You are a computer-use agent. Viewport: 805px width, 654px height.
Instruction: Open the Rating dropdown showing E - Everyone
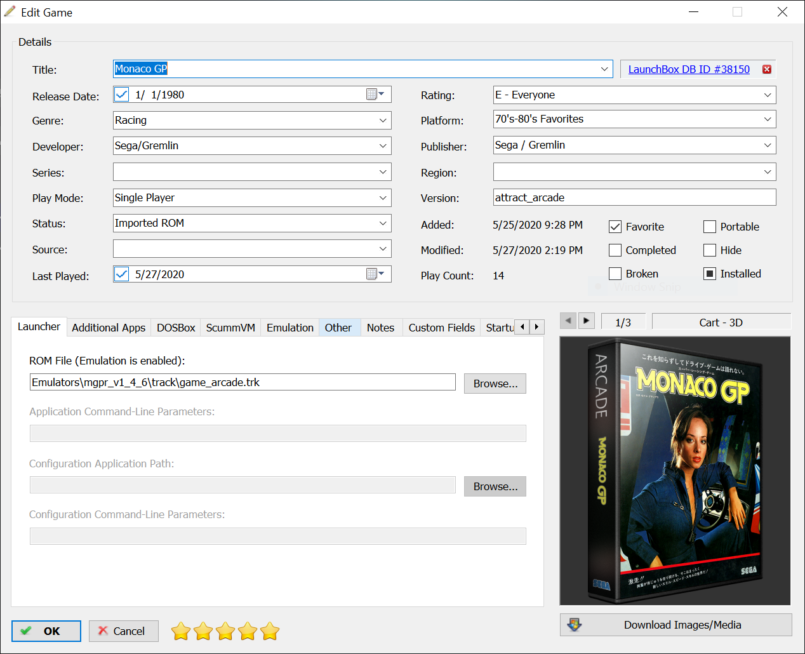tap(768, 95)
